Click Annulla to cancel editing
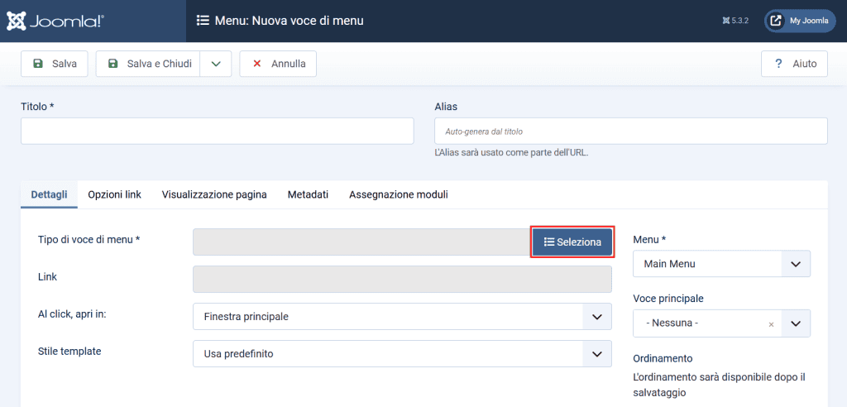 (278, 64)
